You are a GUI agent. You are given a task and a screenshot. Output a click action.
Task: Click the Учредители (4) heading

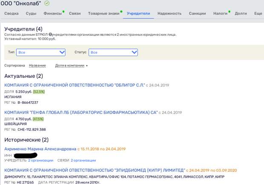click(x=23, y=29)
